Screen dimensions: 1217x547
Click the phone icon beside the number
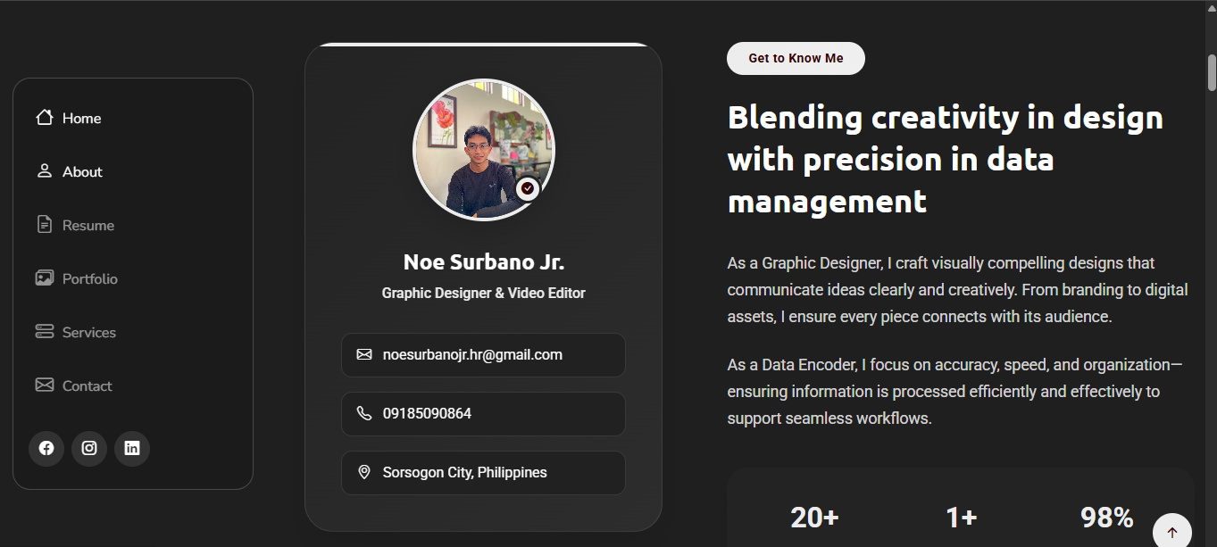[364, 414]
